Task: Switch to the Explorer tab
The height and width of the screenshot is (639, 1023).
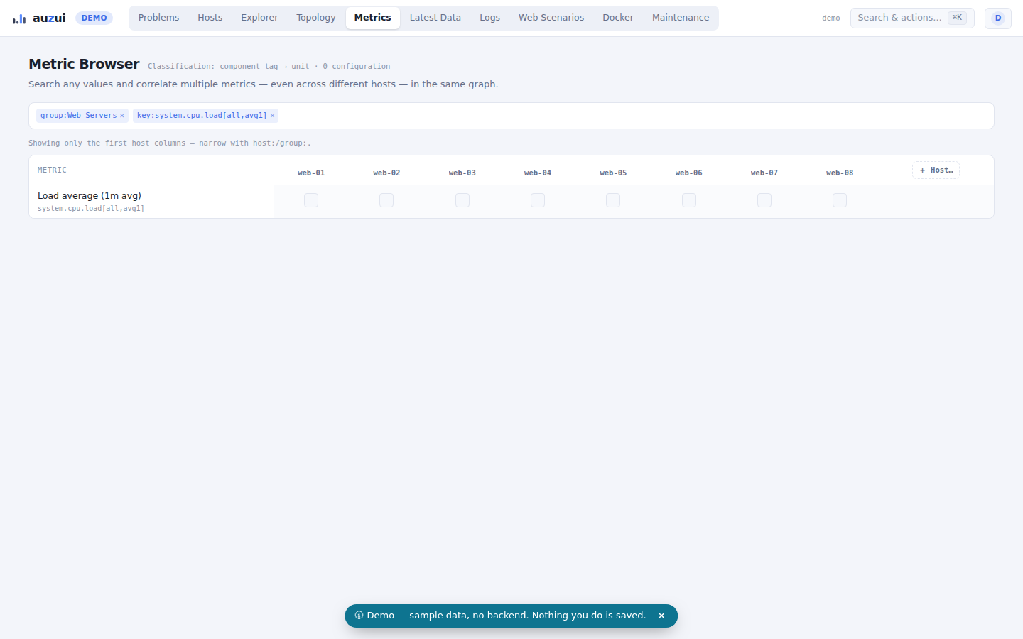Action: [x=259, y=18]
